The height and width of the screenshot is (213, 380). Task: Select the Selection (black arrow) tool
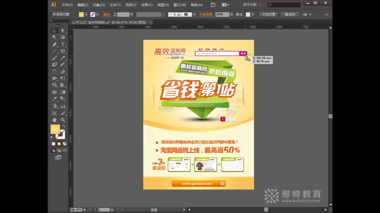[54, 30]
